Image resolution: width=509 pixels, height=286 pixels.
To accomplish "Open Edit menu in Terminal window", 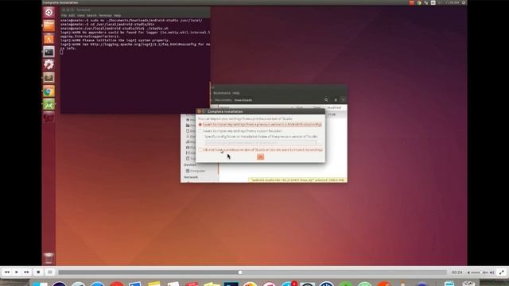I will pyautogui.click(x=72, y=15).
